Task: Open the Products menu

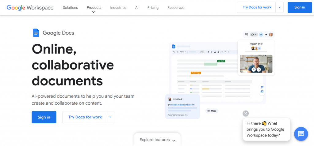Action: tap(94, 8)
